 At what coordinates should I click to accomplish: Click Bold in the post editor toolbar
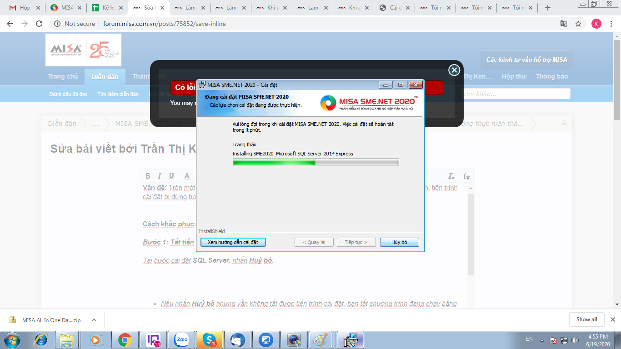click(x=148, y=176)
